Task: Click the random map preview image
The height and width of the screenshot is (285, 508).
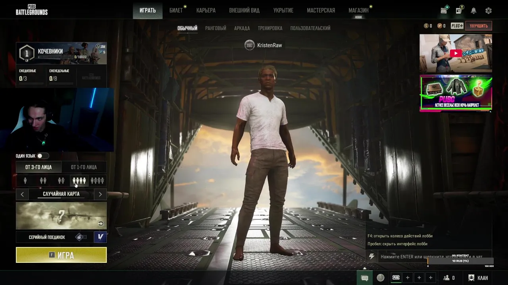Action: [61, 216]
